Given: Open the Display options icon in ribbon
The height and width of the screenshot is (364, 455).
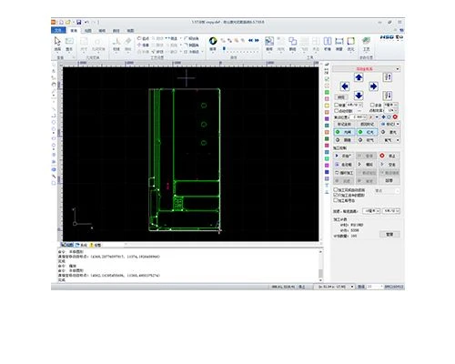Looking at the screenshot, I should (69, 41).
